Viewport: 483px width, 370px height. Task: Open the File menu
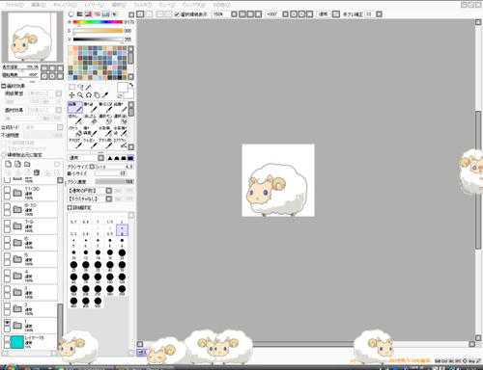14,5
